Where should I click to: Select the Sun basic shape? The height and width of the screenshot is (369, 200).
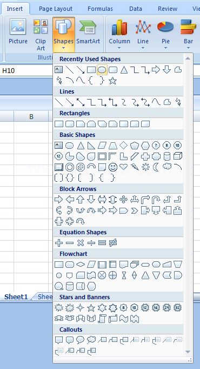145,167
